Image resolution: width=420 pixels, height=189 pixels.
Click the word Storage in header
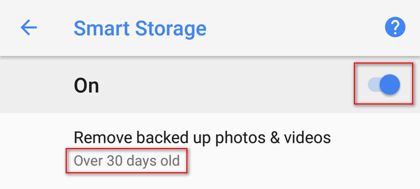point(171,28)
